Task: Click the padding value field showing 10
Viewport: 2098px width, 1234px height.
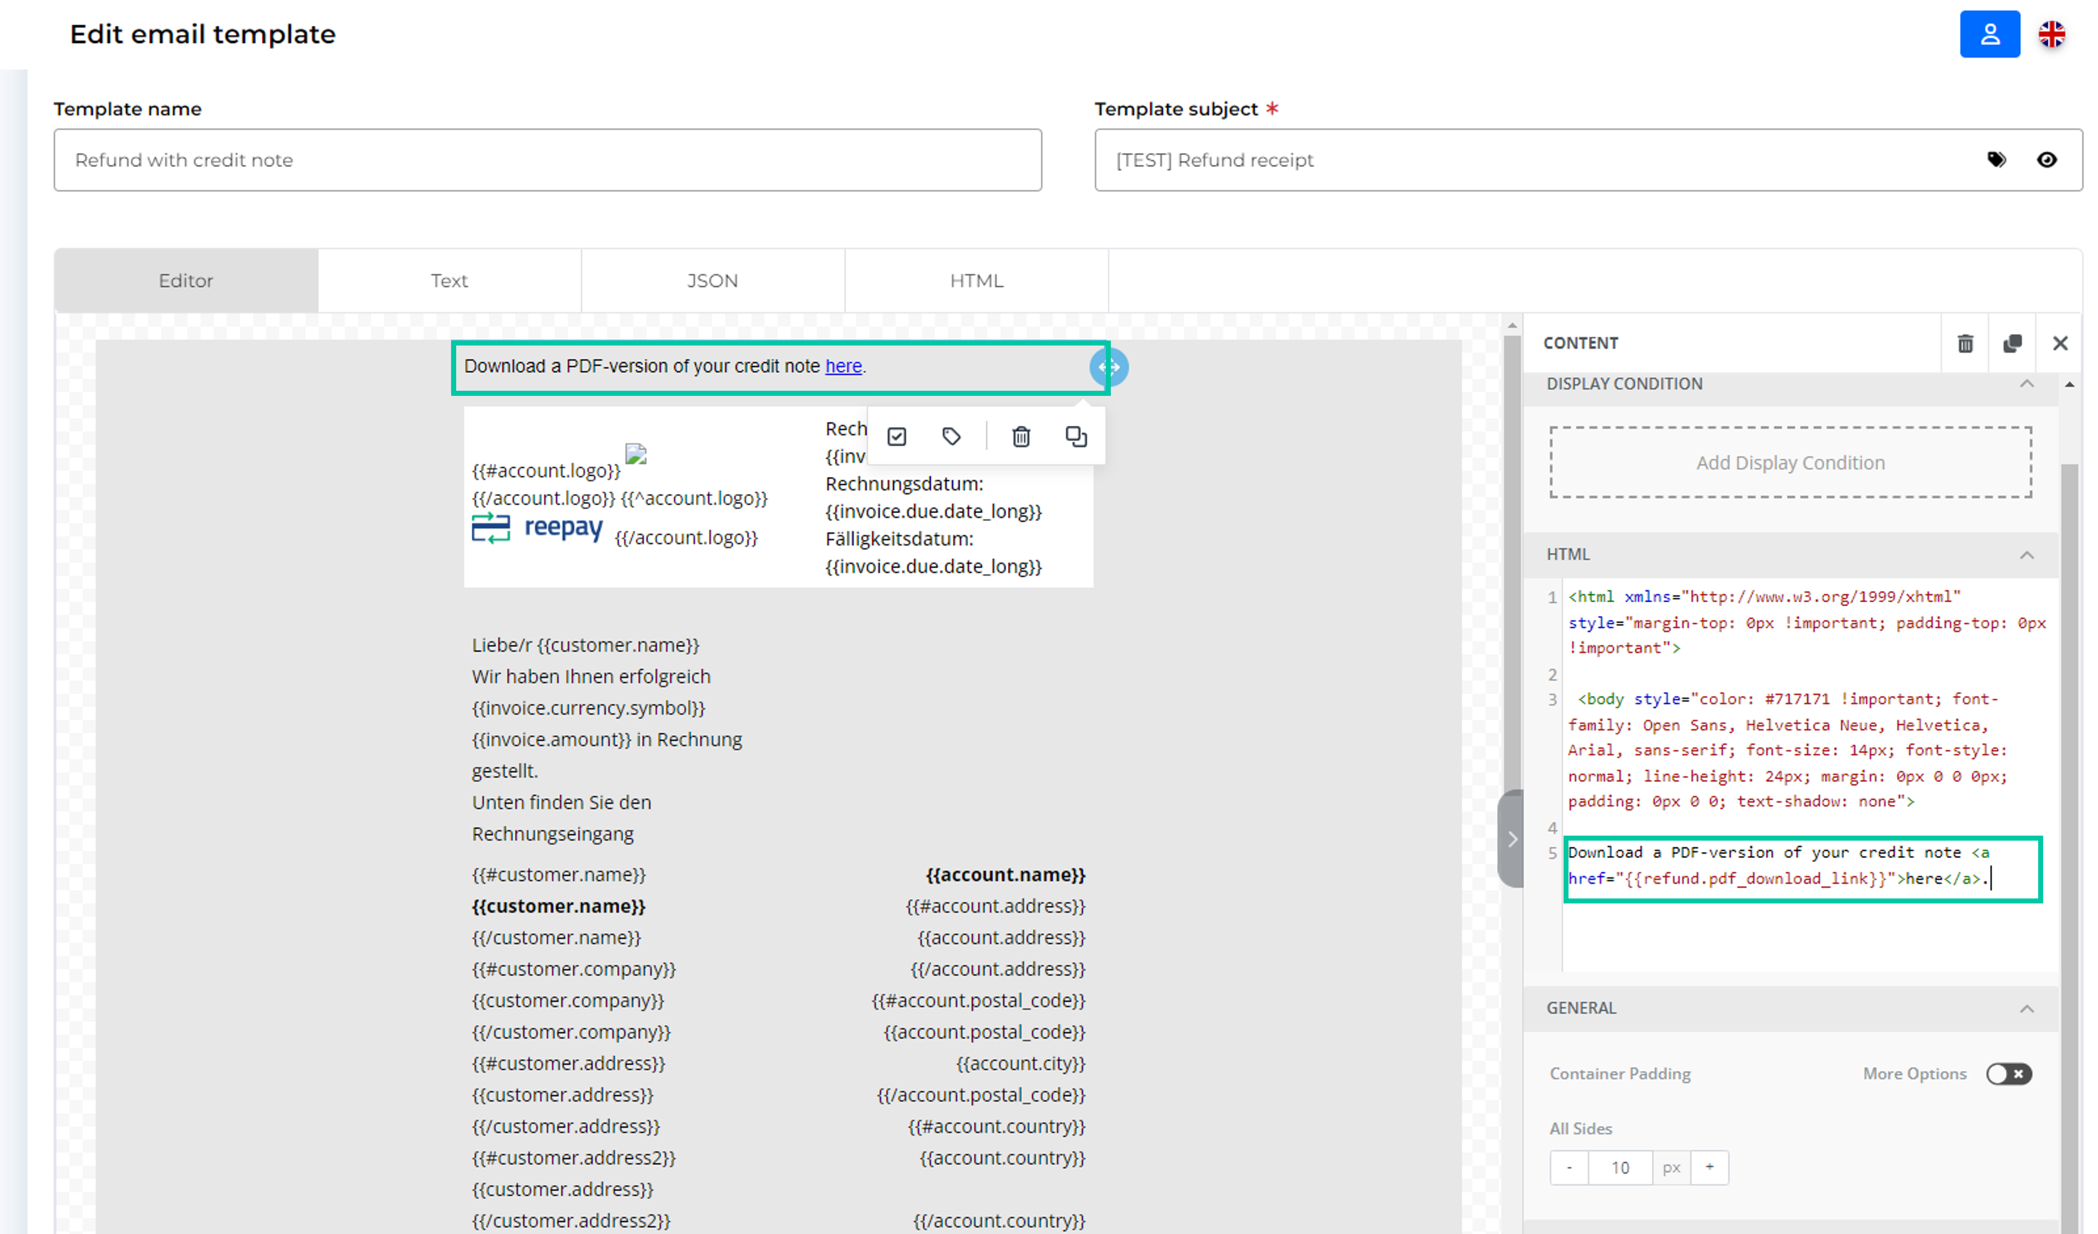Action: click(1620, 1167)
